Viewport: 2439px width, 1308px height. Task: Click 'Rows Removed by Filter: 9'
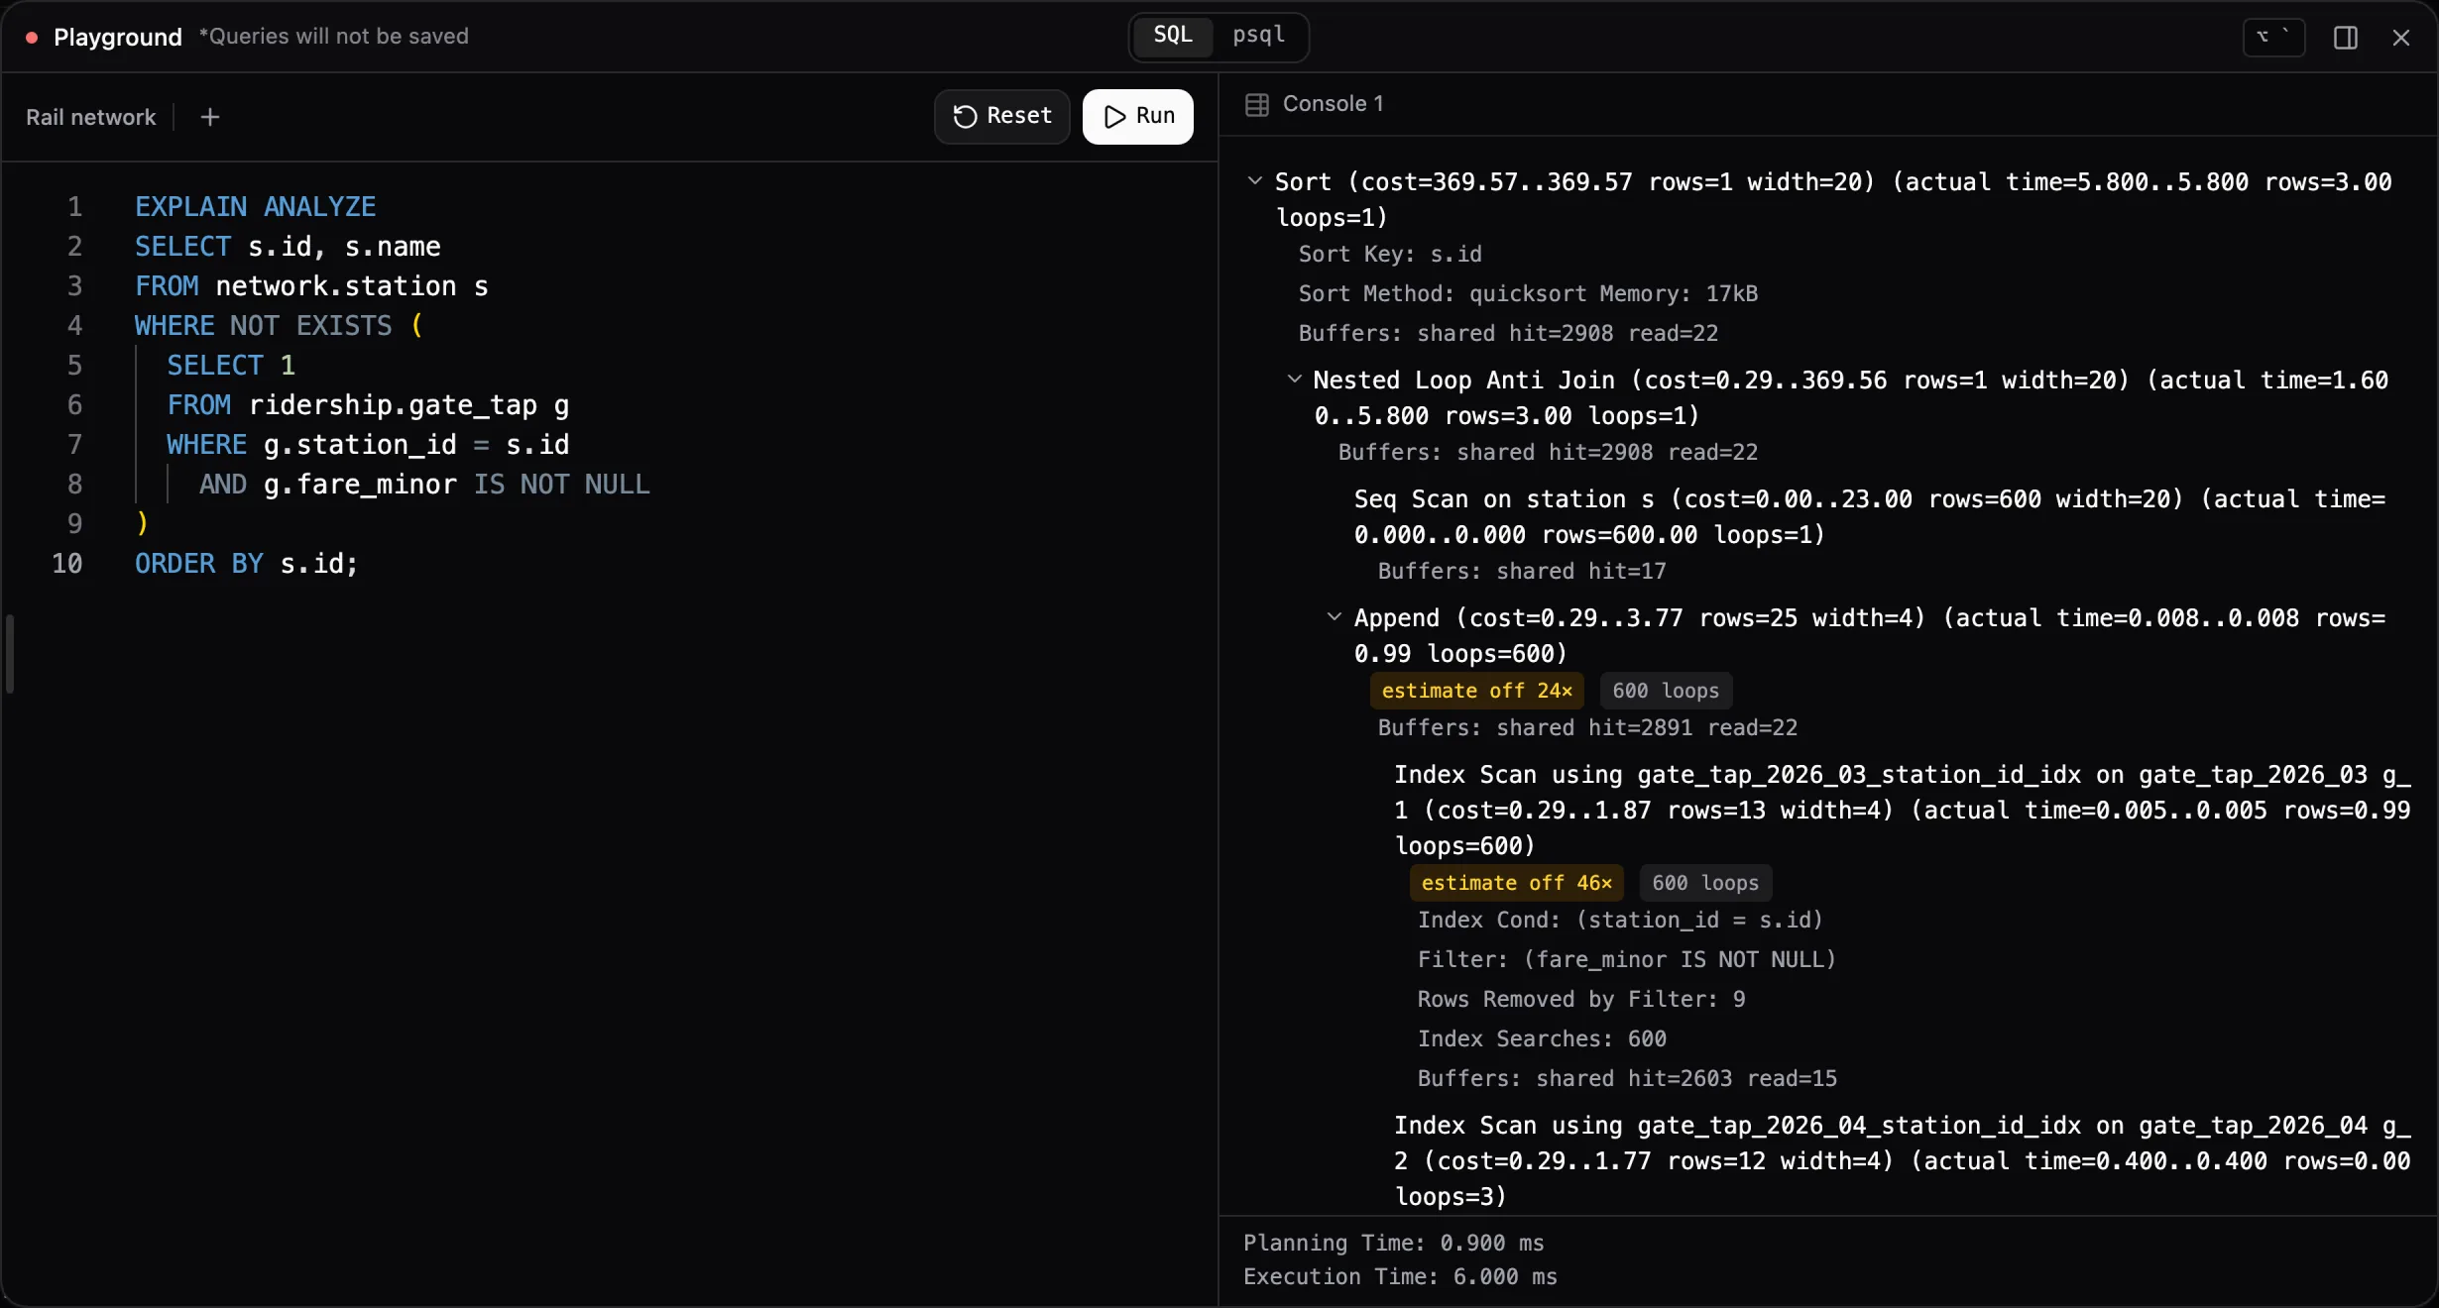tap(1581, 1000)
